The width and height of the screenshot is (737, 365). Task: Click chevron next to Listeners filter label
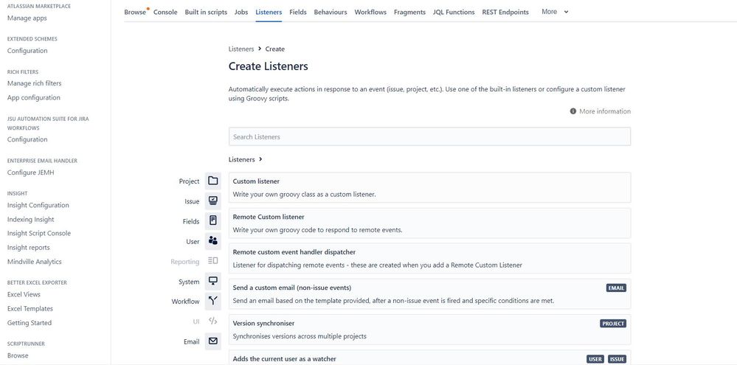click(260, 159)
